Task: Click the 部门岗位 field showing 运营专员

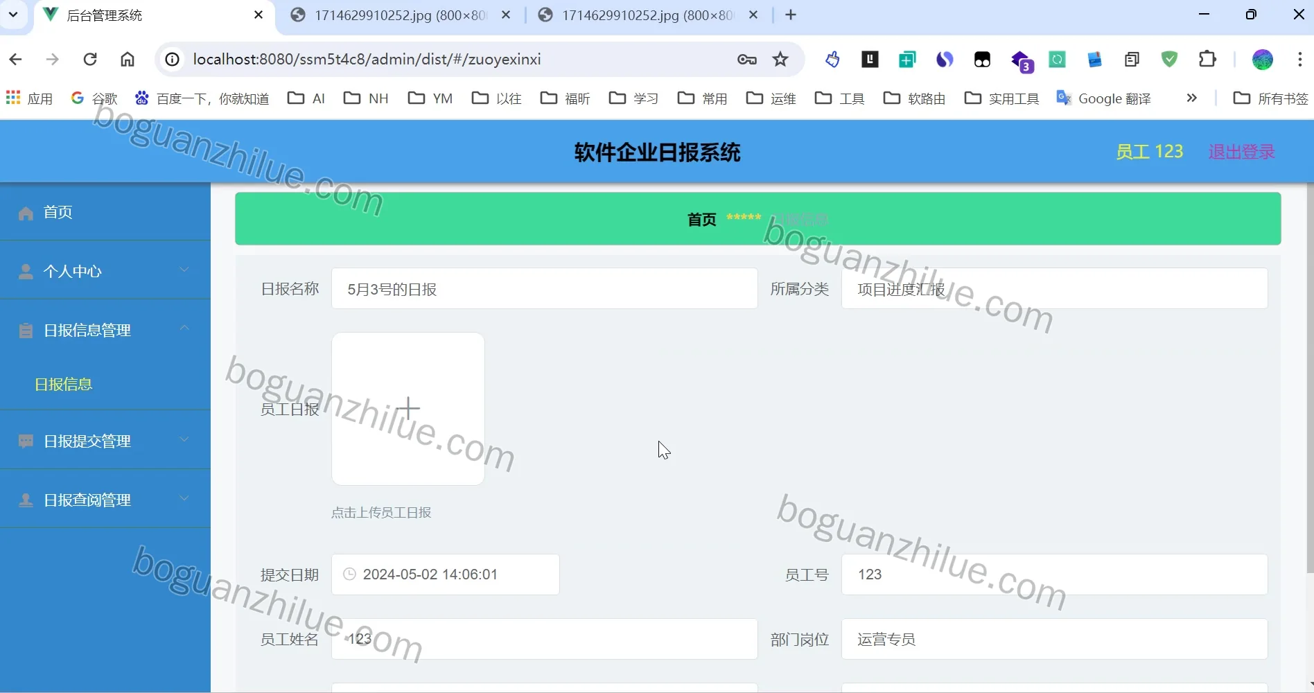Action: pos(1055,639)
